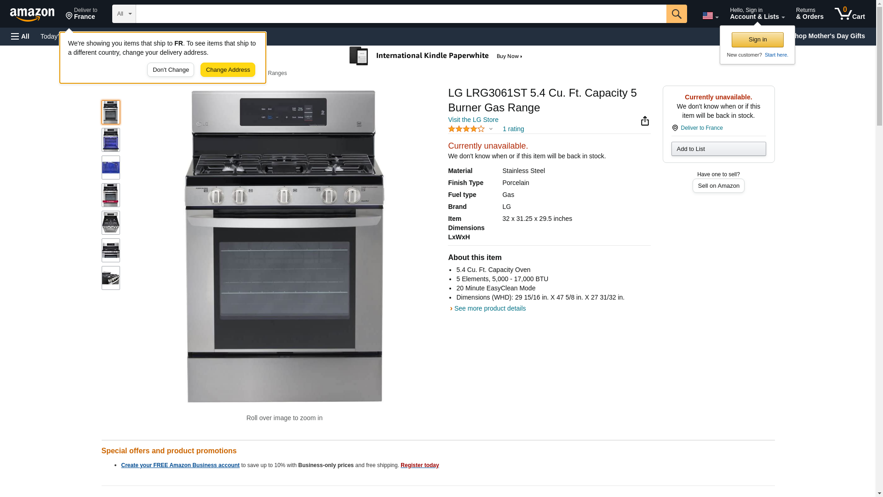Viewport: 883px width, 497px height.
Task: Click the US flag language selector
Action: [x=710, y=16]
